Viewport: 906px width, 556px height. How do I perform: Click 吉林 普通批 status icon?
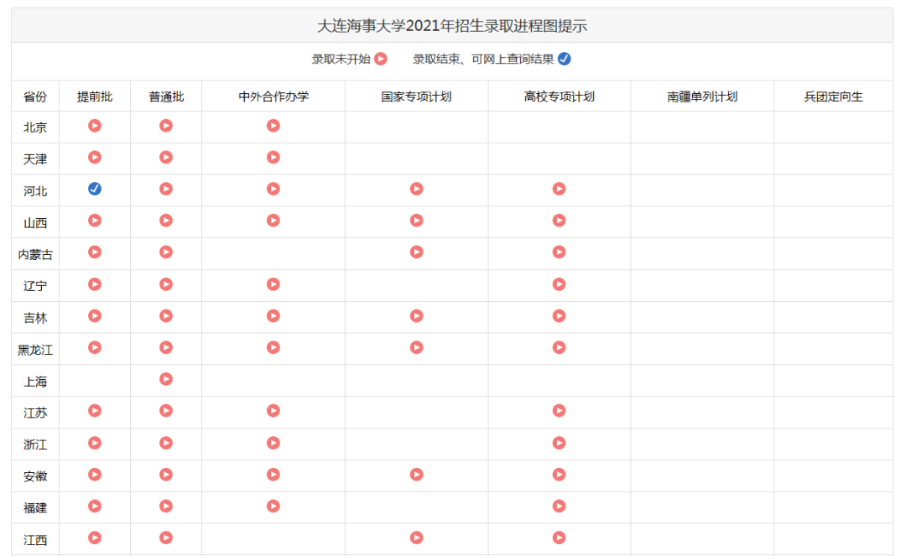pos(166,316)
